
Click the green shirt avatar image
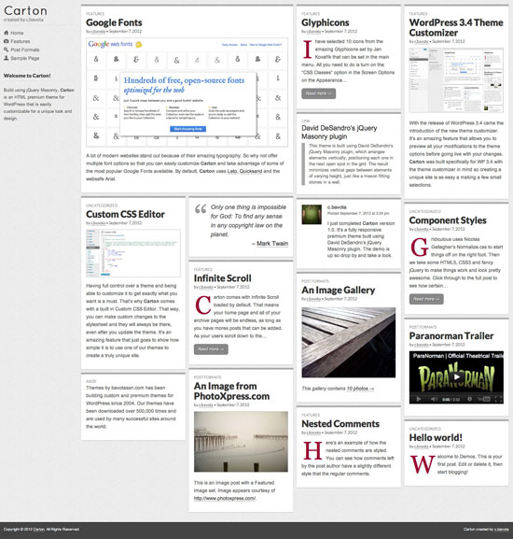(312, 215)
